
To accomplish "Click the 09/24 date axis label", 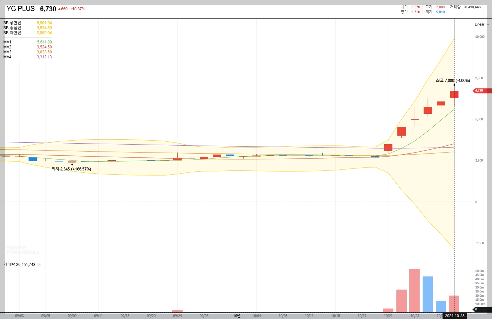I will point(177,316).
